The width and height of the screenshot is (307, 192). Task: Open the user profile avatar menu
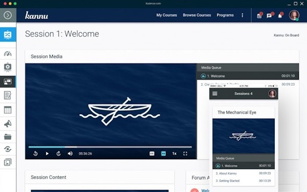(x=294, y=15)
